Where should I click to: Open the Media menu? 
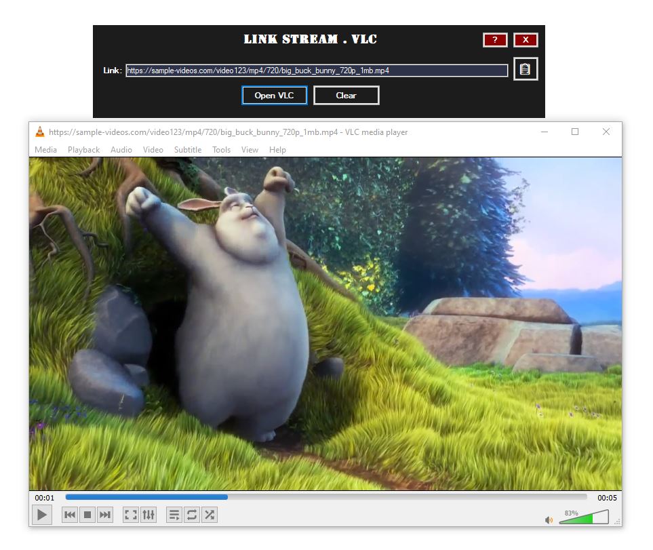46,149
